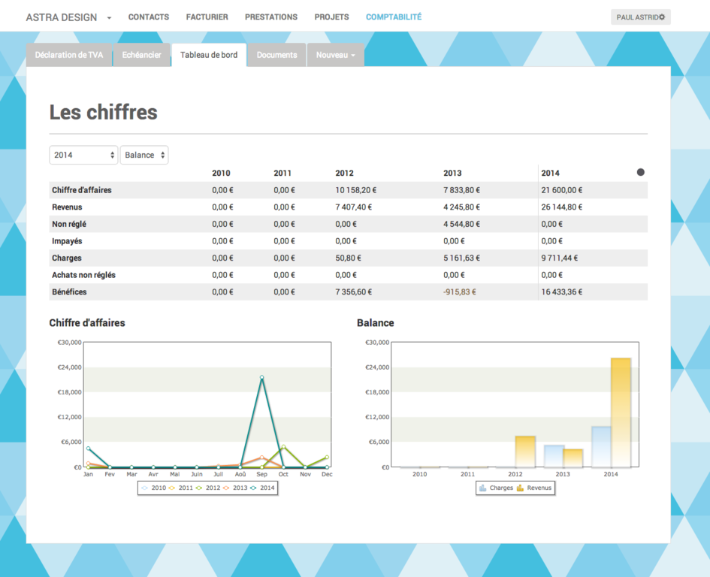Screen dimensions: 710x577
Task: Click the 7 833,80 € value
Action: point(461,190)
